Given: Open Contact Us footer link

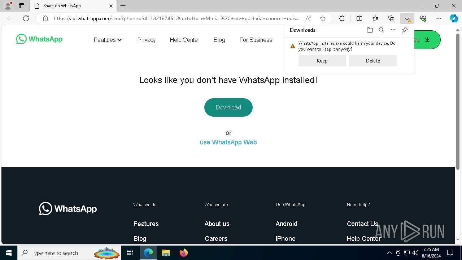Looking at the screenshot, I should click(362, 224).
